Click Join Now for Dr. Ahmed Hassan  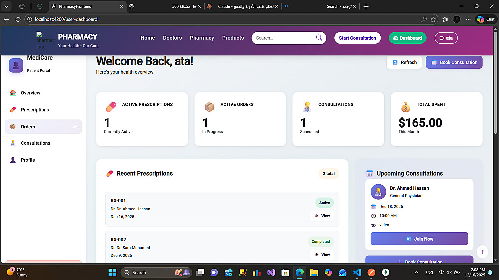click(x=419, y=239)
